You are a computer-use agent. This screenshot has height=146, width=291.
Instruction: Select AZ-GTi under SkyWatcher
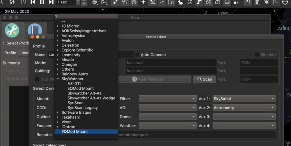tap(74, 83)
